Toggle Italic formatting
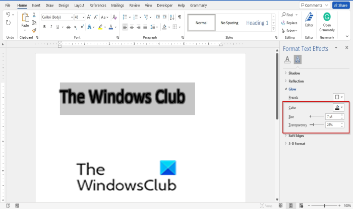Viewport: 353px width, 209px height. (x=51, y=27)
